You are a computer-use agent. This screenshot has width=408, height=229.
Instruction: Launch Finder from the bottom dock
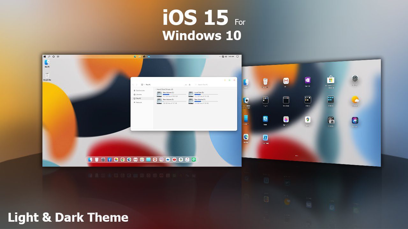[x=90, y=160]
